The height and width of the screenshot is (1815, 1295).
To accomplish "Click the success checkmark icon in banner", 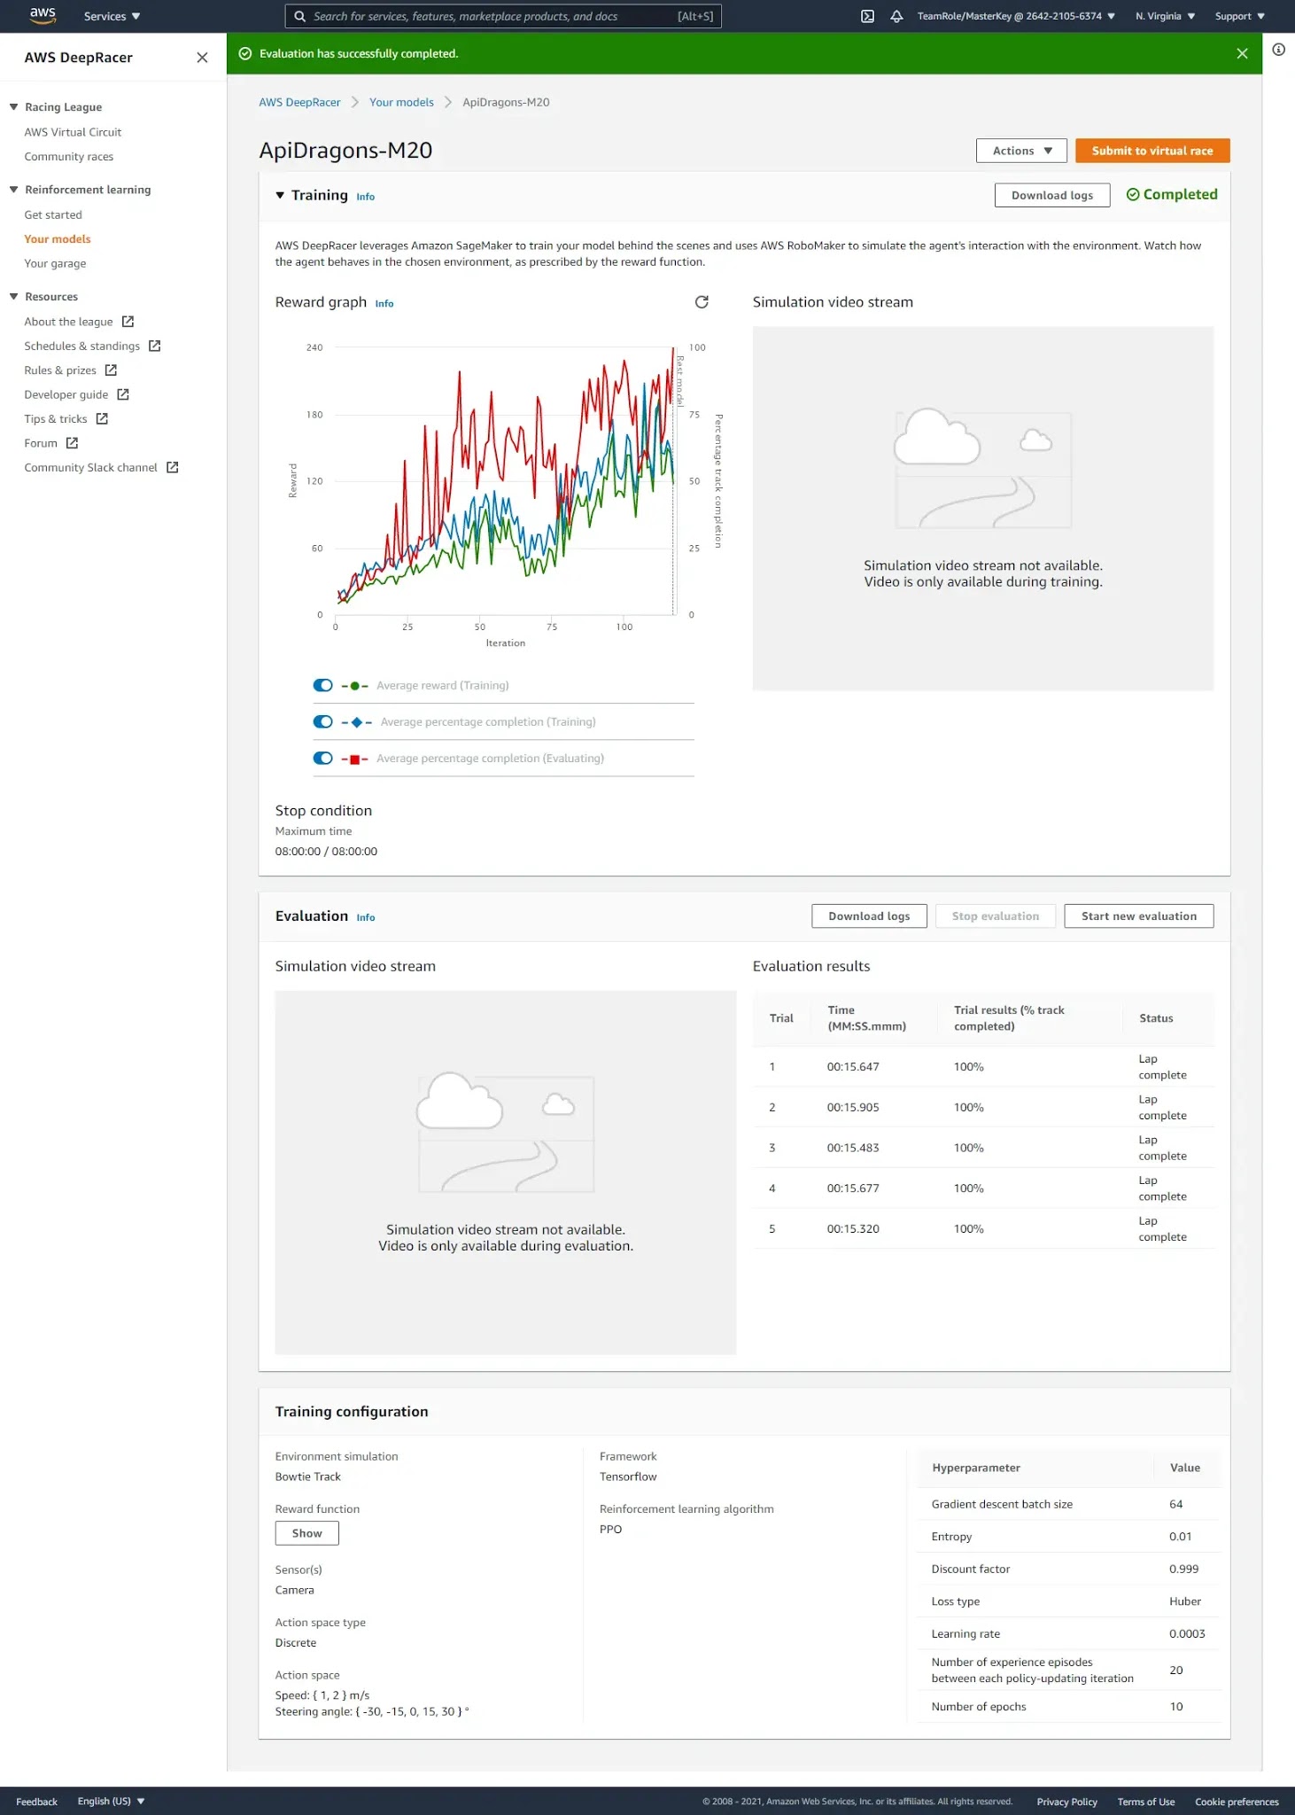I will pyautogui.click(x=245, y=54).
